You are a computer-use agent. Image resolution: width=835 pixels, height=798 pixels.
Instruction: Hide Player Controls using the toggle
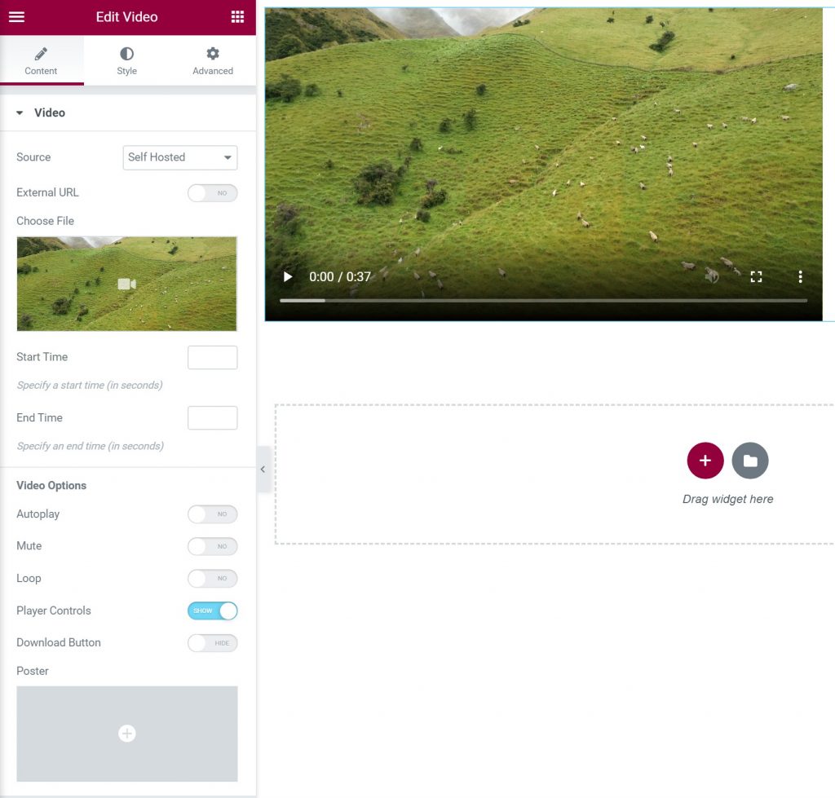[x=212, y=611]
